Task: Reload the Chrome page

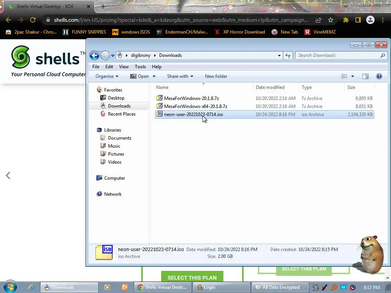Action: point(33,20)
